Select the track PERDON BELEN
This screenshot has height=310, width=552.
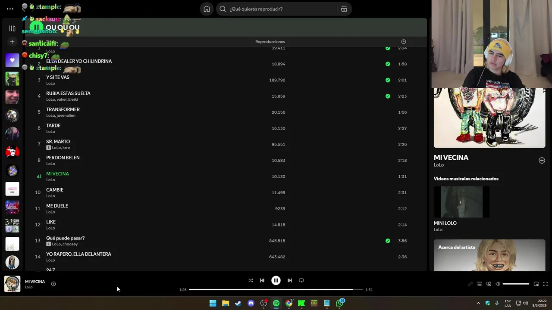click(63, 158)
